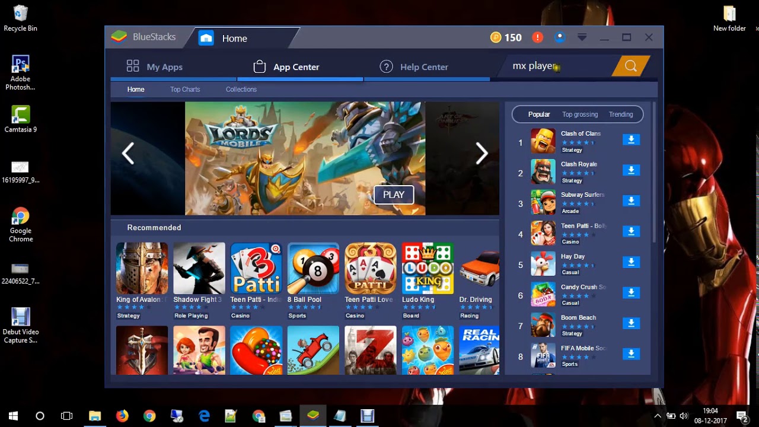Click the popular list vertical scrollbar
Image resolution: width=759 pixels, height=427 pixels.
point(654,172)
